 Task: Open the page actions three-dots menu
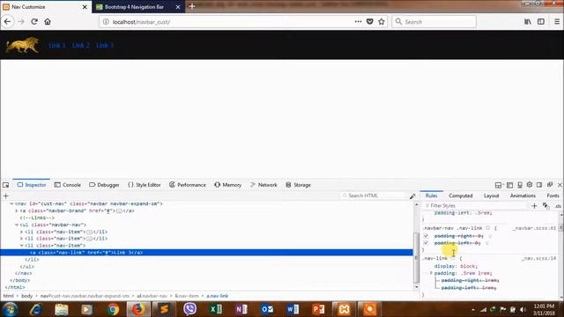click(358, 21)
